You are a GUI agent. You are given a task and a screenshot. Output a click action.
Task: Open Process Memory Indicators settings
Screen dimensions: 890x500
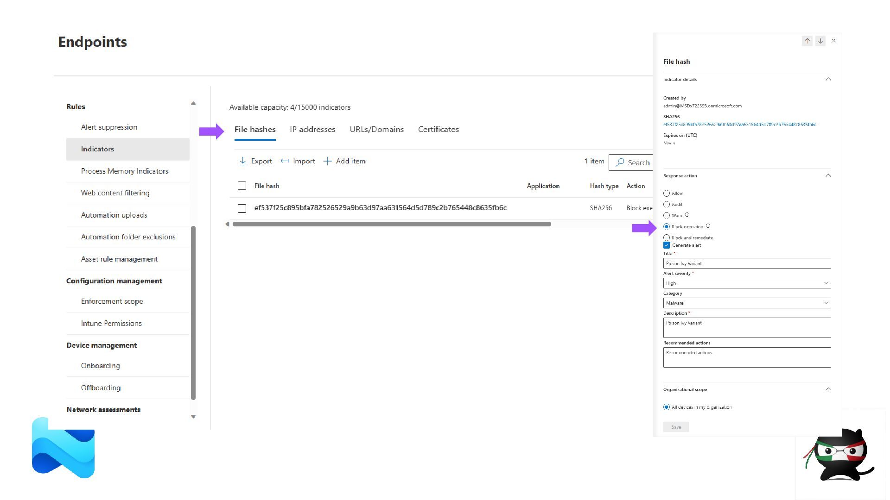click(x=124, y=171)
